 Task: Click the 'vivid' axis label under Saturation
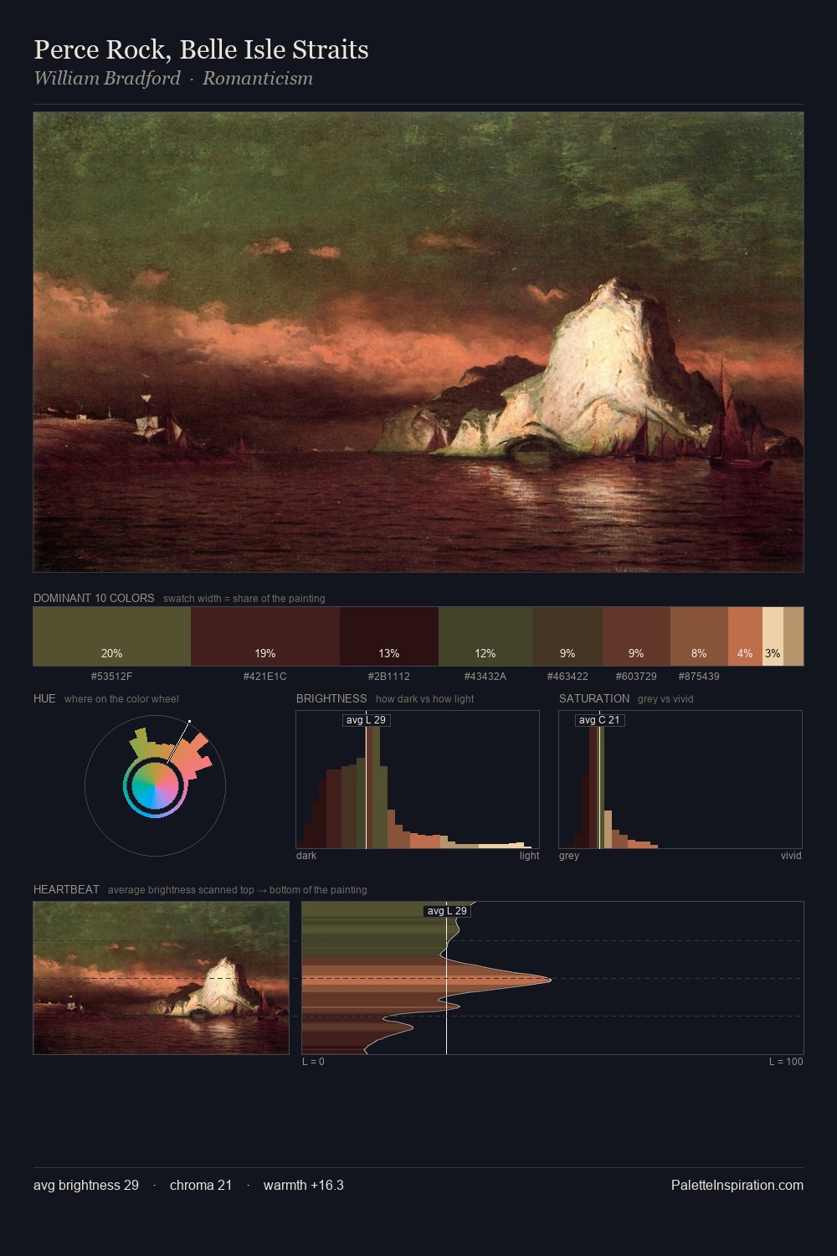791,856
